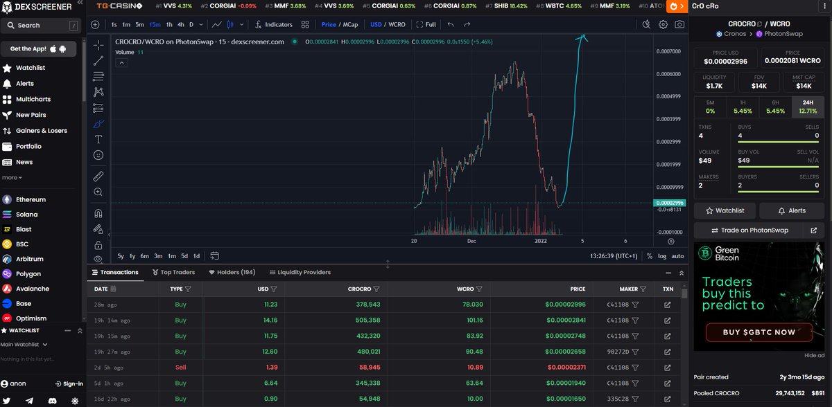Image resolution: width=832 pixels, height=407 pixels.
Task: Toggle percent scale on the chart
Action: click(650, 256)
